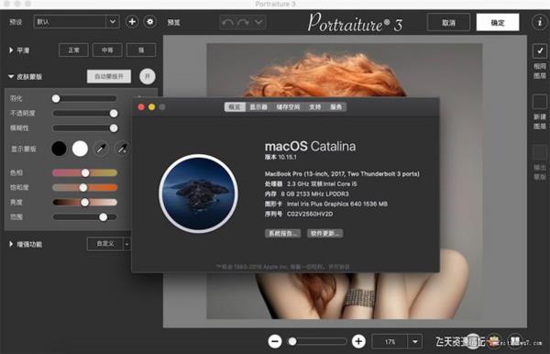The image size is (550, 354).
Task: Toggle the skin mask 开 round switch
Action: tap(148, 76)
